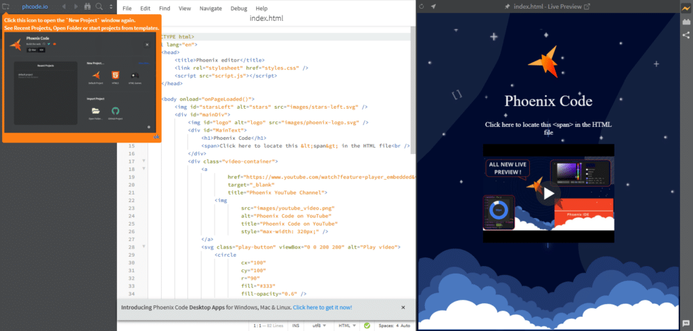The width and height of the screenshot is (693, 331).
Task: Collapse code fold arrow at line 18
Action: pyautogui.click(x=143, y=169)
